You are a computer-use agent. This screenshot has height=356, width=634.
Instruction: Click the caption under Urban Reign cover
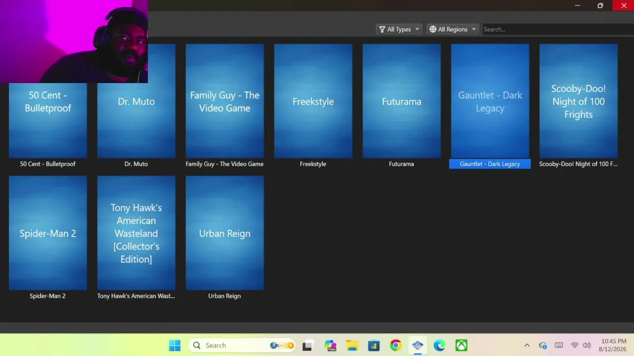point(224,296)
